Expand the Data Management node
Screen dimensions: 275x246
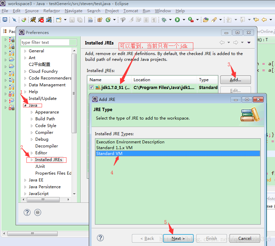25,85
